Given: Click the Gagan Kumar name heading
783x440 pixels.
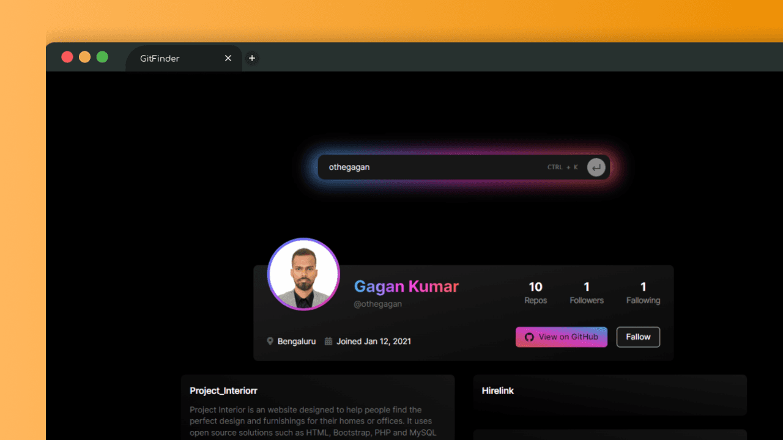Looking at the screenshot, I should tap(406, 286).
